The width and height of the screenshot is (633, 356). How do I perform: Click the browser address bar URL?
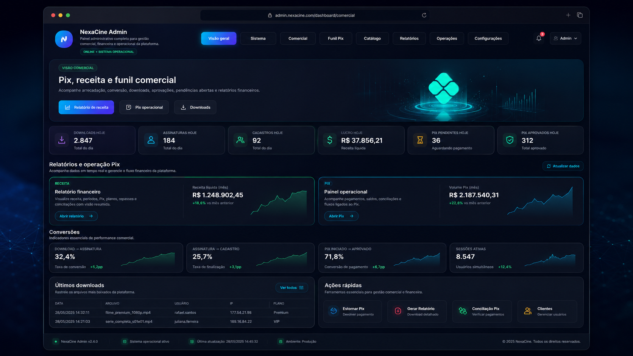coord(315,16)
